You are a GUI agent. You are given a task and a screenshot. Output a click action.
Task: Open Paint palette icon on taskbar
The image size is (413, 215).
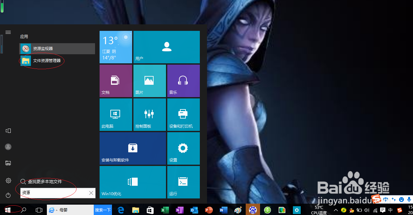tap(238, 210)
